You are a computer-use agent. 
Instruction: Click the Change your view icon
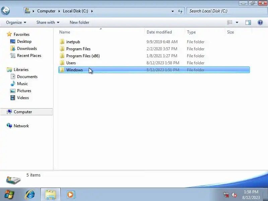229,22
